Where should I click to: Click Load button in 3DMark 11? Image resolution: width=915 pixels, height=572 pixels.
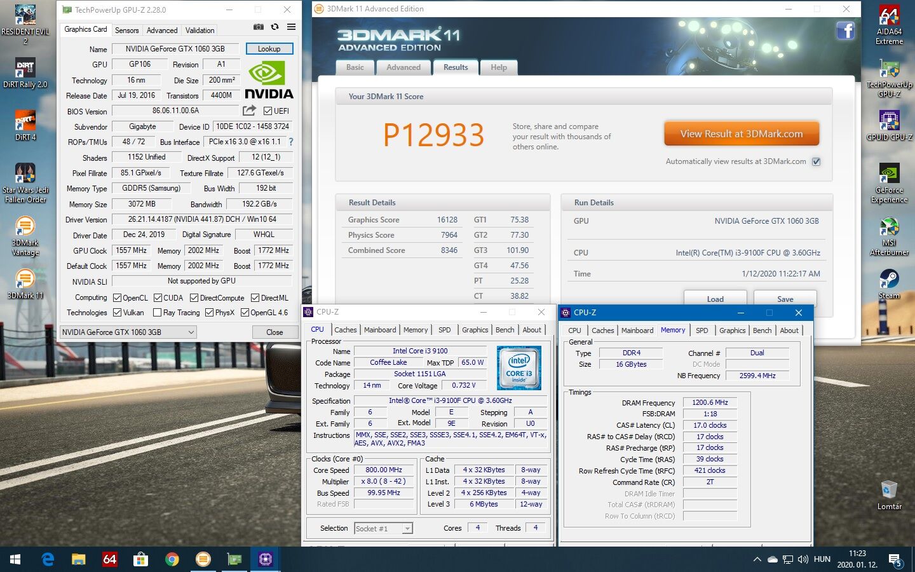pyautogui.click(x=715, y=299)
